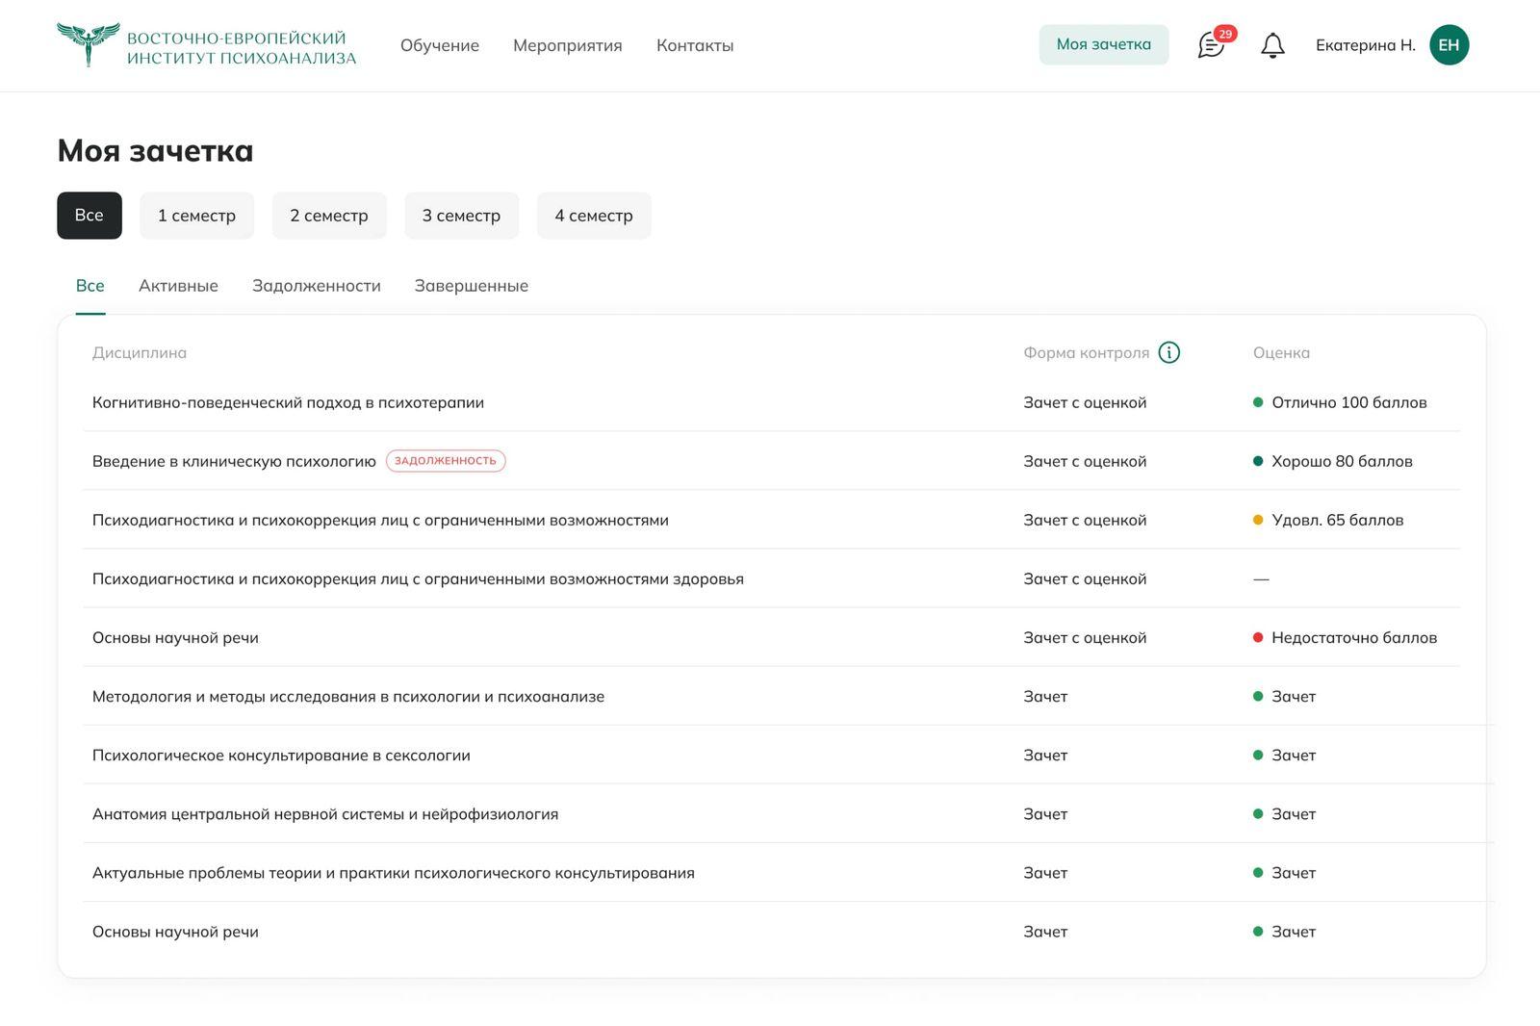Switch to the Завершенные tab
This screenshot has height=1026, width=1540.
point(471,286)
